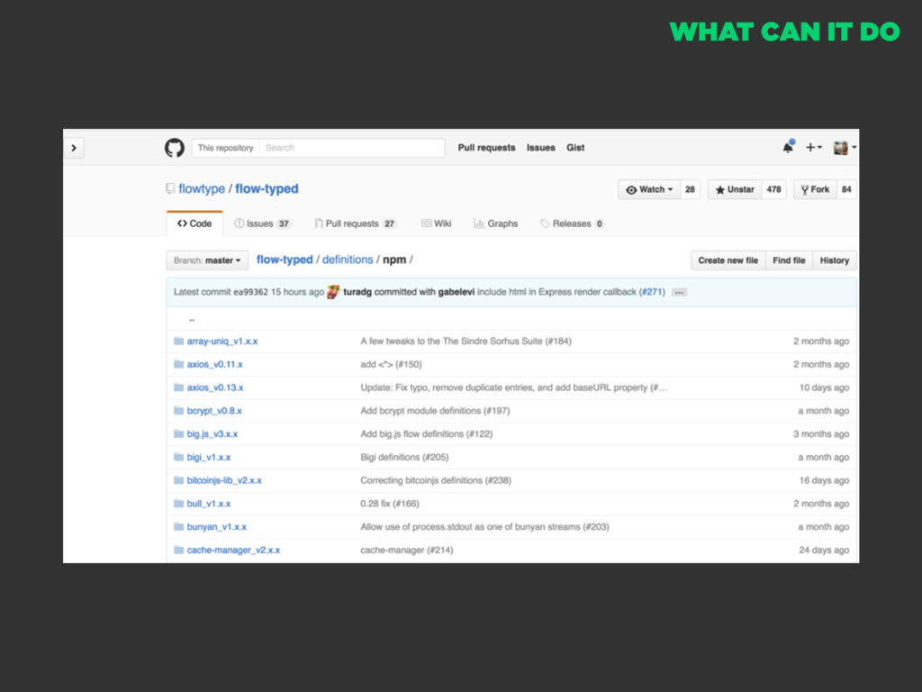Switch to the Graphs tab
The width and height of the screenshot is (922, 692).
click(496, 223)
